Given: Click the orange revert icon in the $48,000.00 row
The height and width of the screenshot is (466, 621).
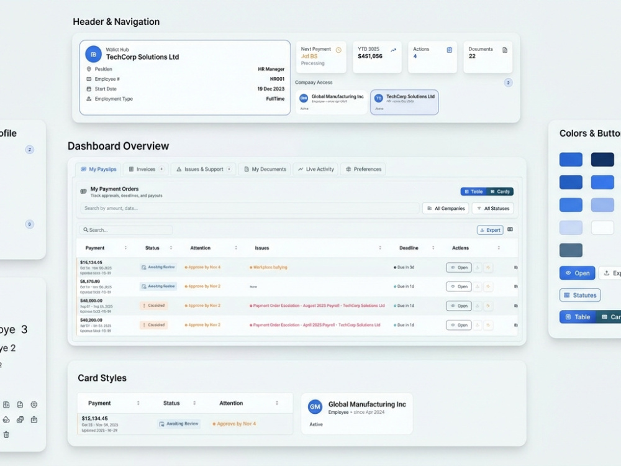Looking at the screenshot, I should (488, 306).
